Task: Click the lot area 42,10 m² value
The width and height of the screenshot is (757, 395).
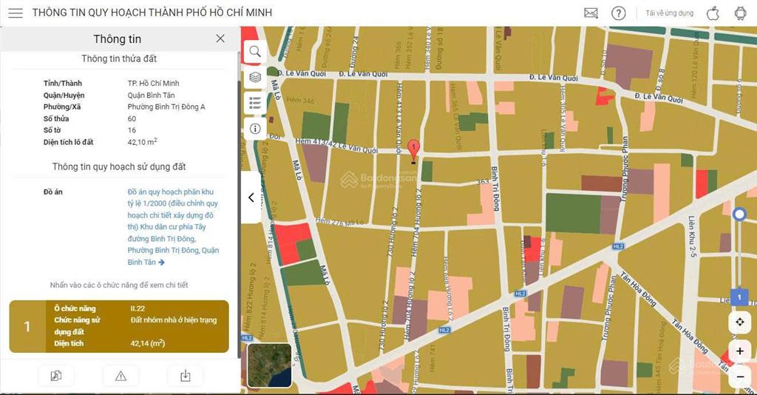Action: coord(142,142)
